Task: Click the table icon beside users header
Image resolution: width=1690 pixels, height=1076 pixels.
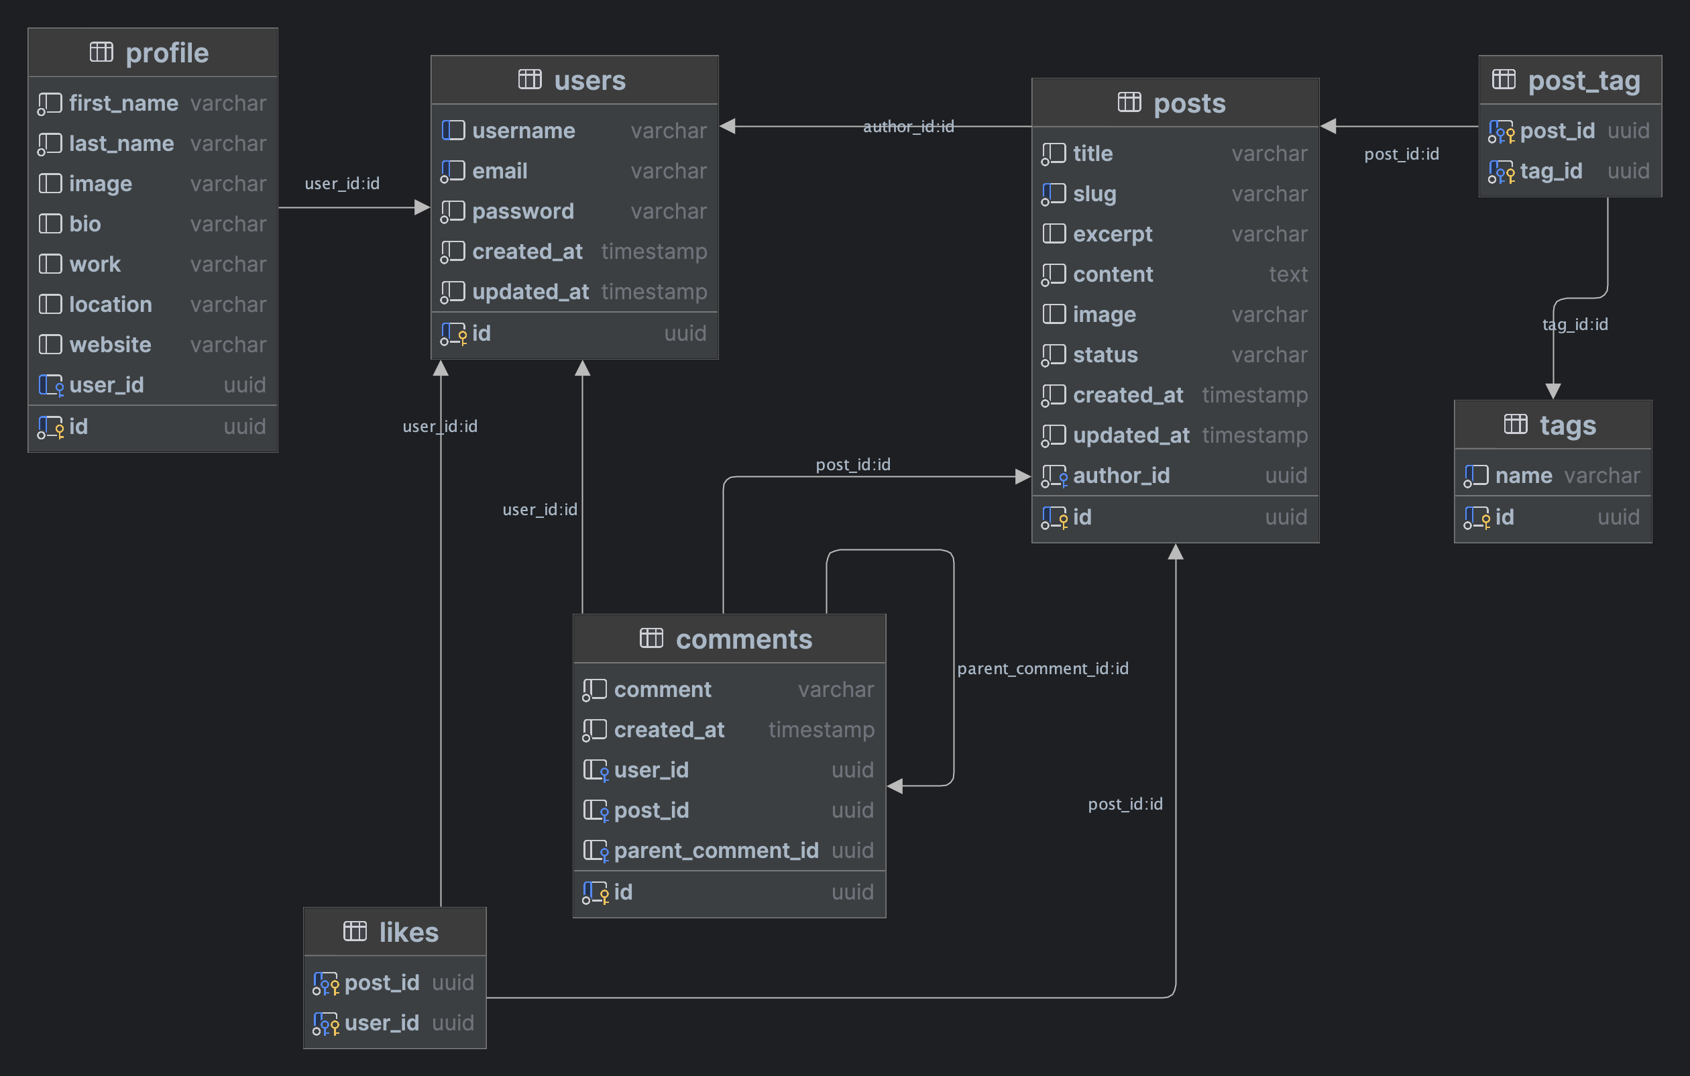Action: (x=530, y=79)
